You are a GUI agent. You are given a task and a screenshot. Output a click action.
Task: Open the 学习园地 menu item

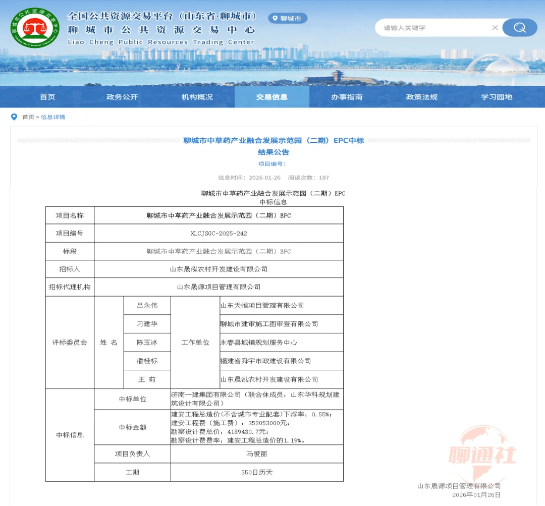[x=497, y=97]
